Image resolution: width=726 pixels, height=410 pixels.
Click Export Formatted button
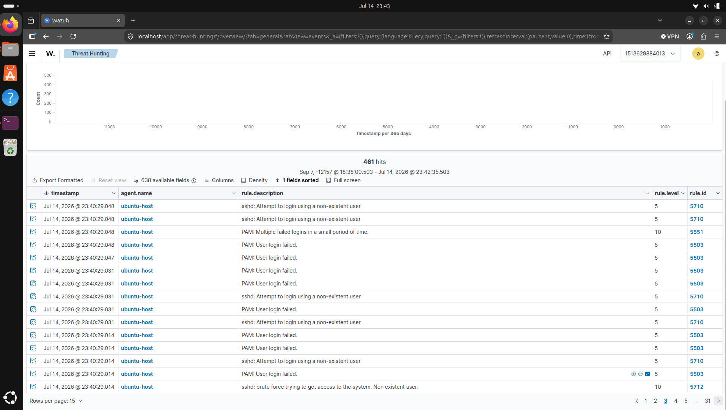tap(58, 180)
